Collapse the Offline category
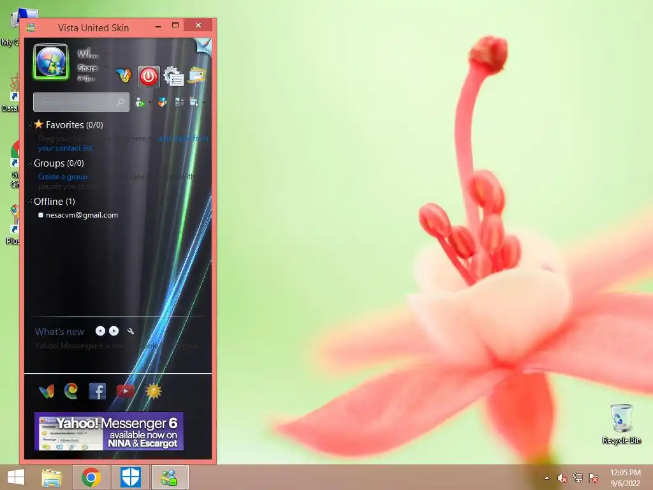653x490 pixels. 30,202
